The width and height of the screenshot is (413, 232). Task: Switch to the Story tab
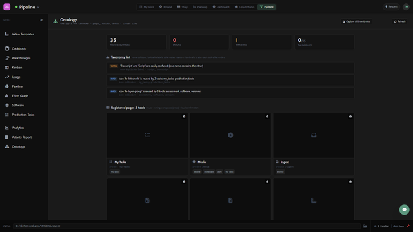(x=183, y=7)
